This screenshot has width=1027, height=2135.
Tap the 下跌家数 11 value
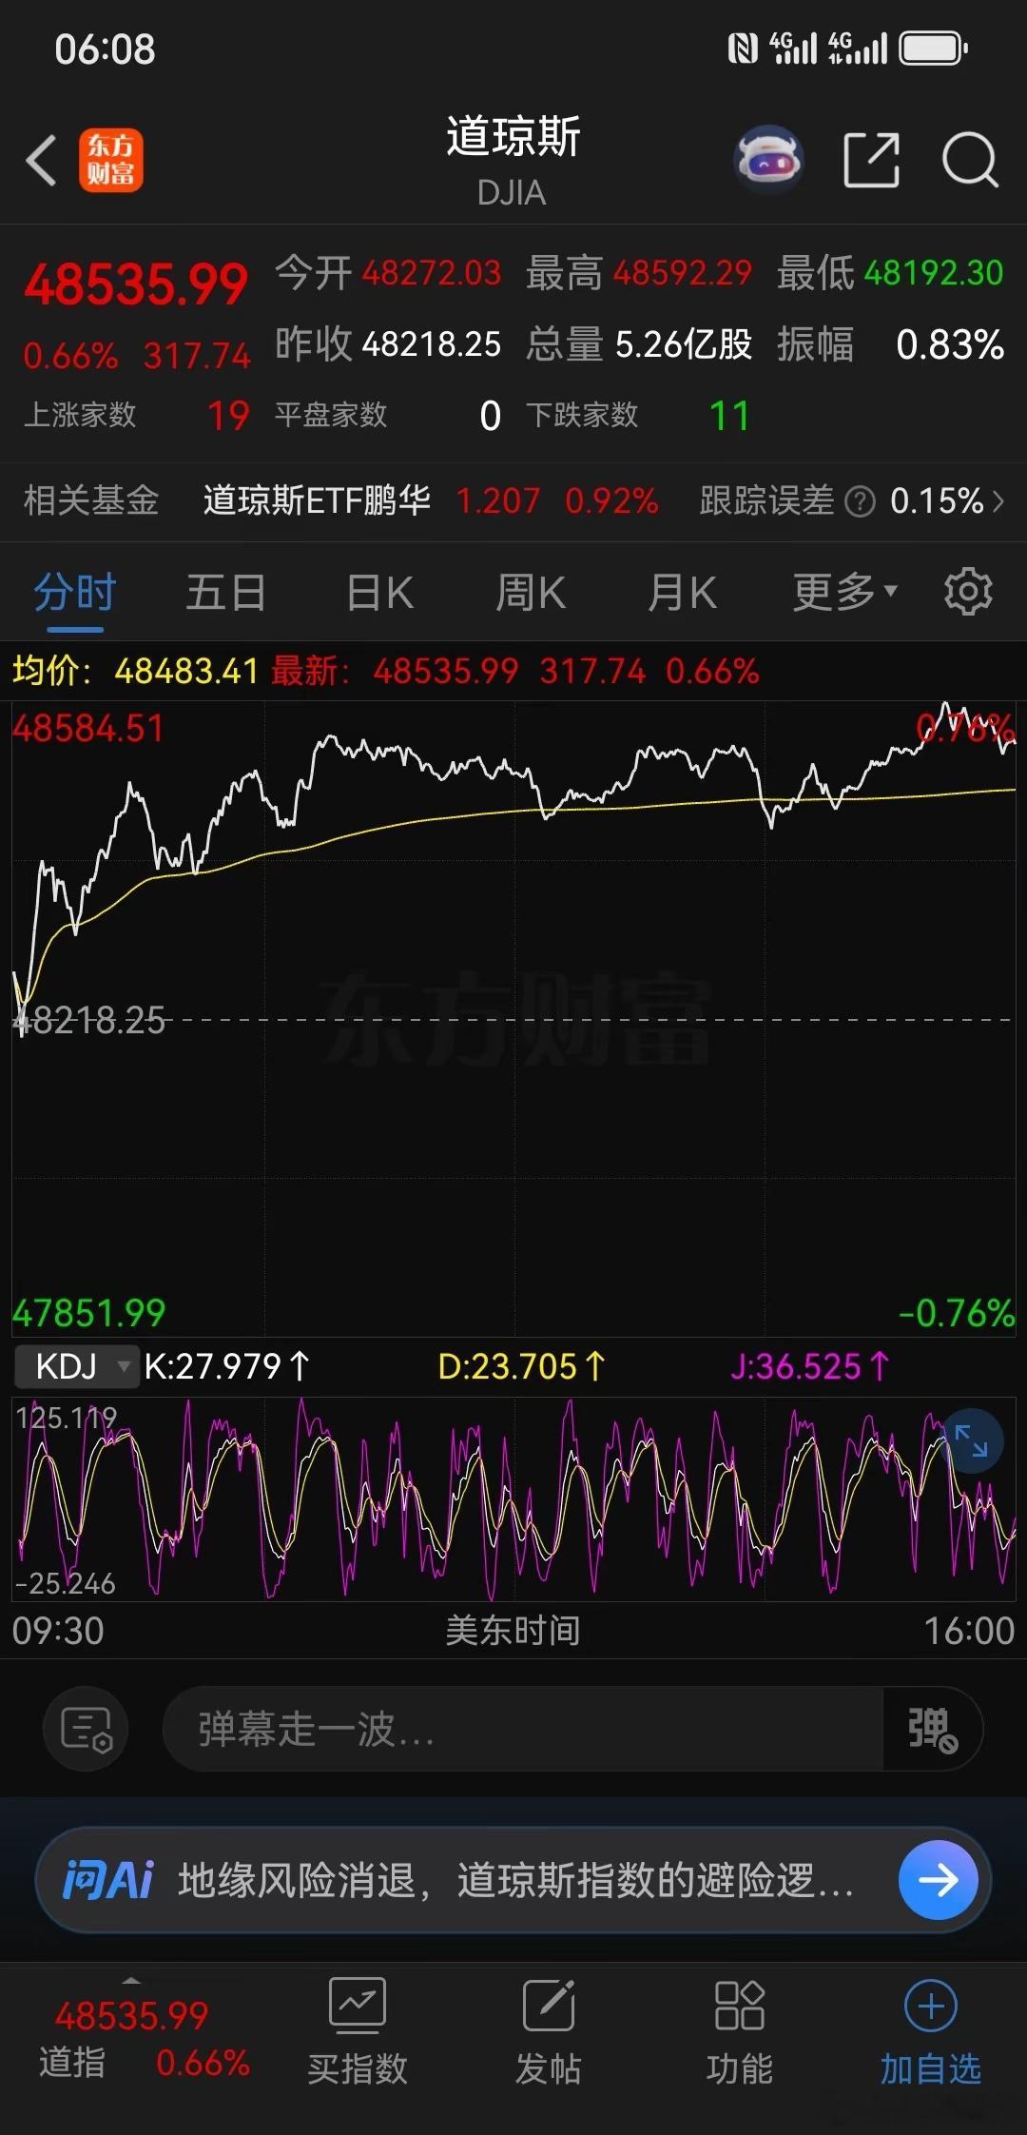729,416
